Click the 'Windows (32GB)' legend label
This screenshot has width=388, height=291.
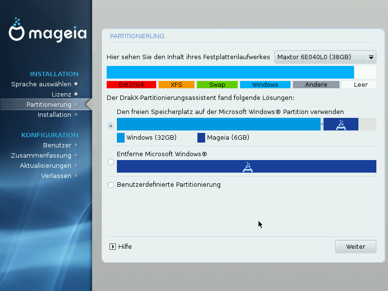[151, 138]
